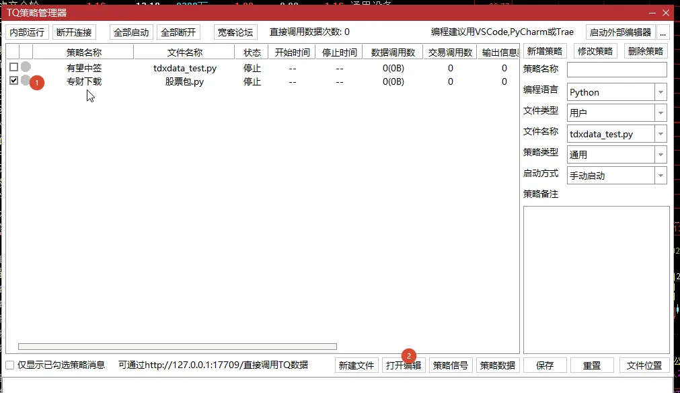Click the horizontal scrollbar of strategy list
The width and height of the screenshot is (680, 393).
[x=178, y=347]
